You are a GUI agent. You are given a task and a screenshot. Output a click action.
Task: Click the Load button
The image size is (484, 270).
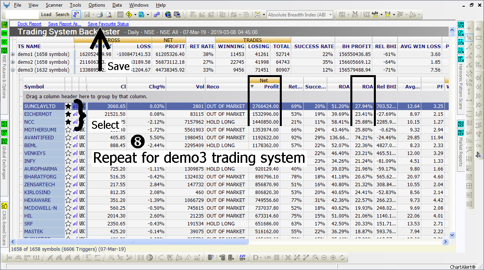pos(46,14)
